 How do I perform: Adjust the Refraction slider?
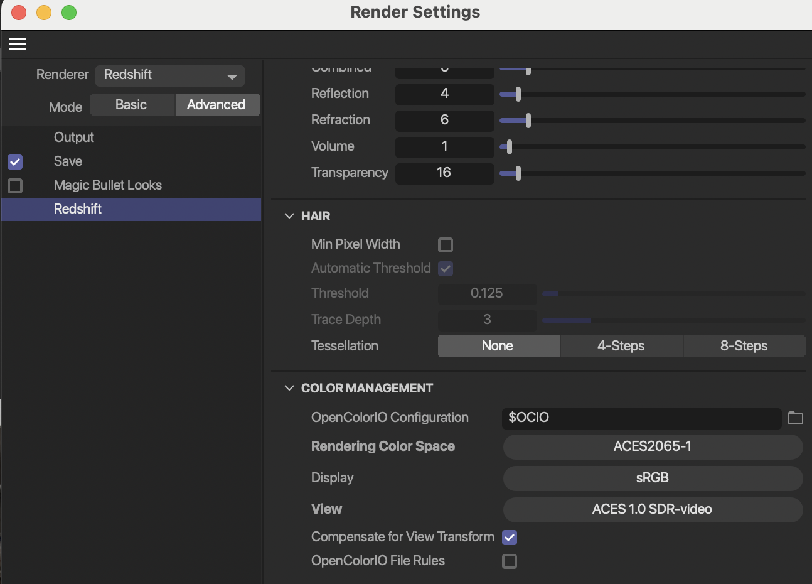click(x=528, y=121)
